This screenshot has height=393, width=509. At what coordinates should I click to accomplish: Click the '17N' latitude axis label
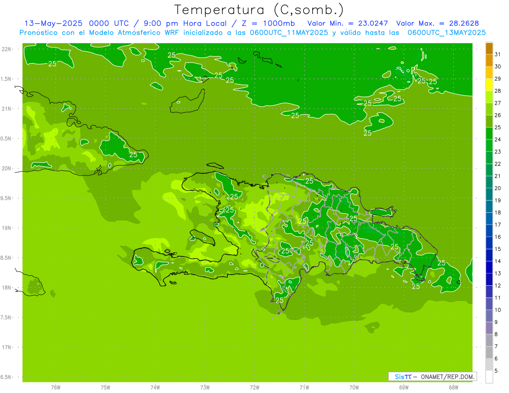coord(7,348)
